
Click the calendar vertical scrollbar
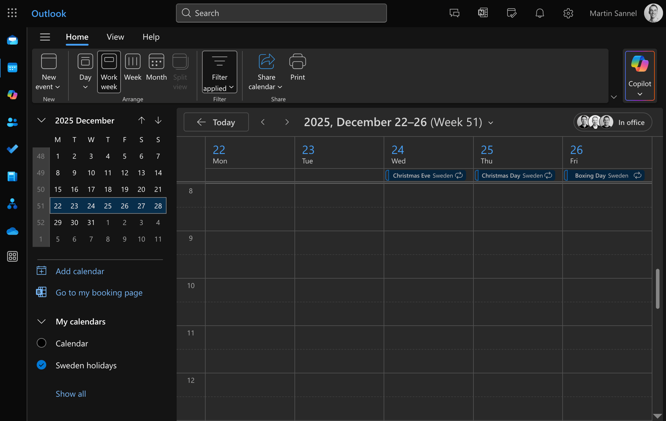point(657,289)
